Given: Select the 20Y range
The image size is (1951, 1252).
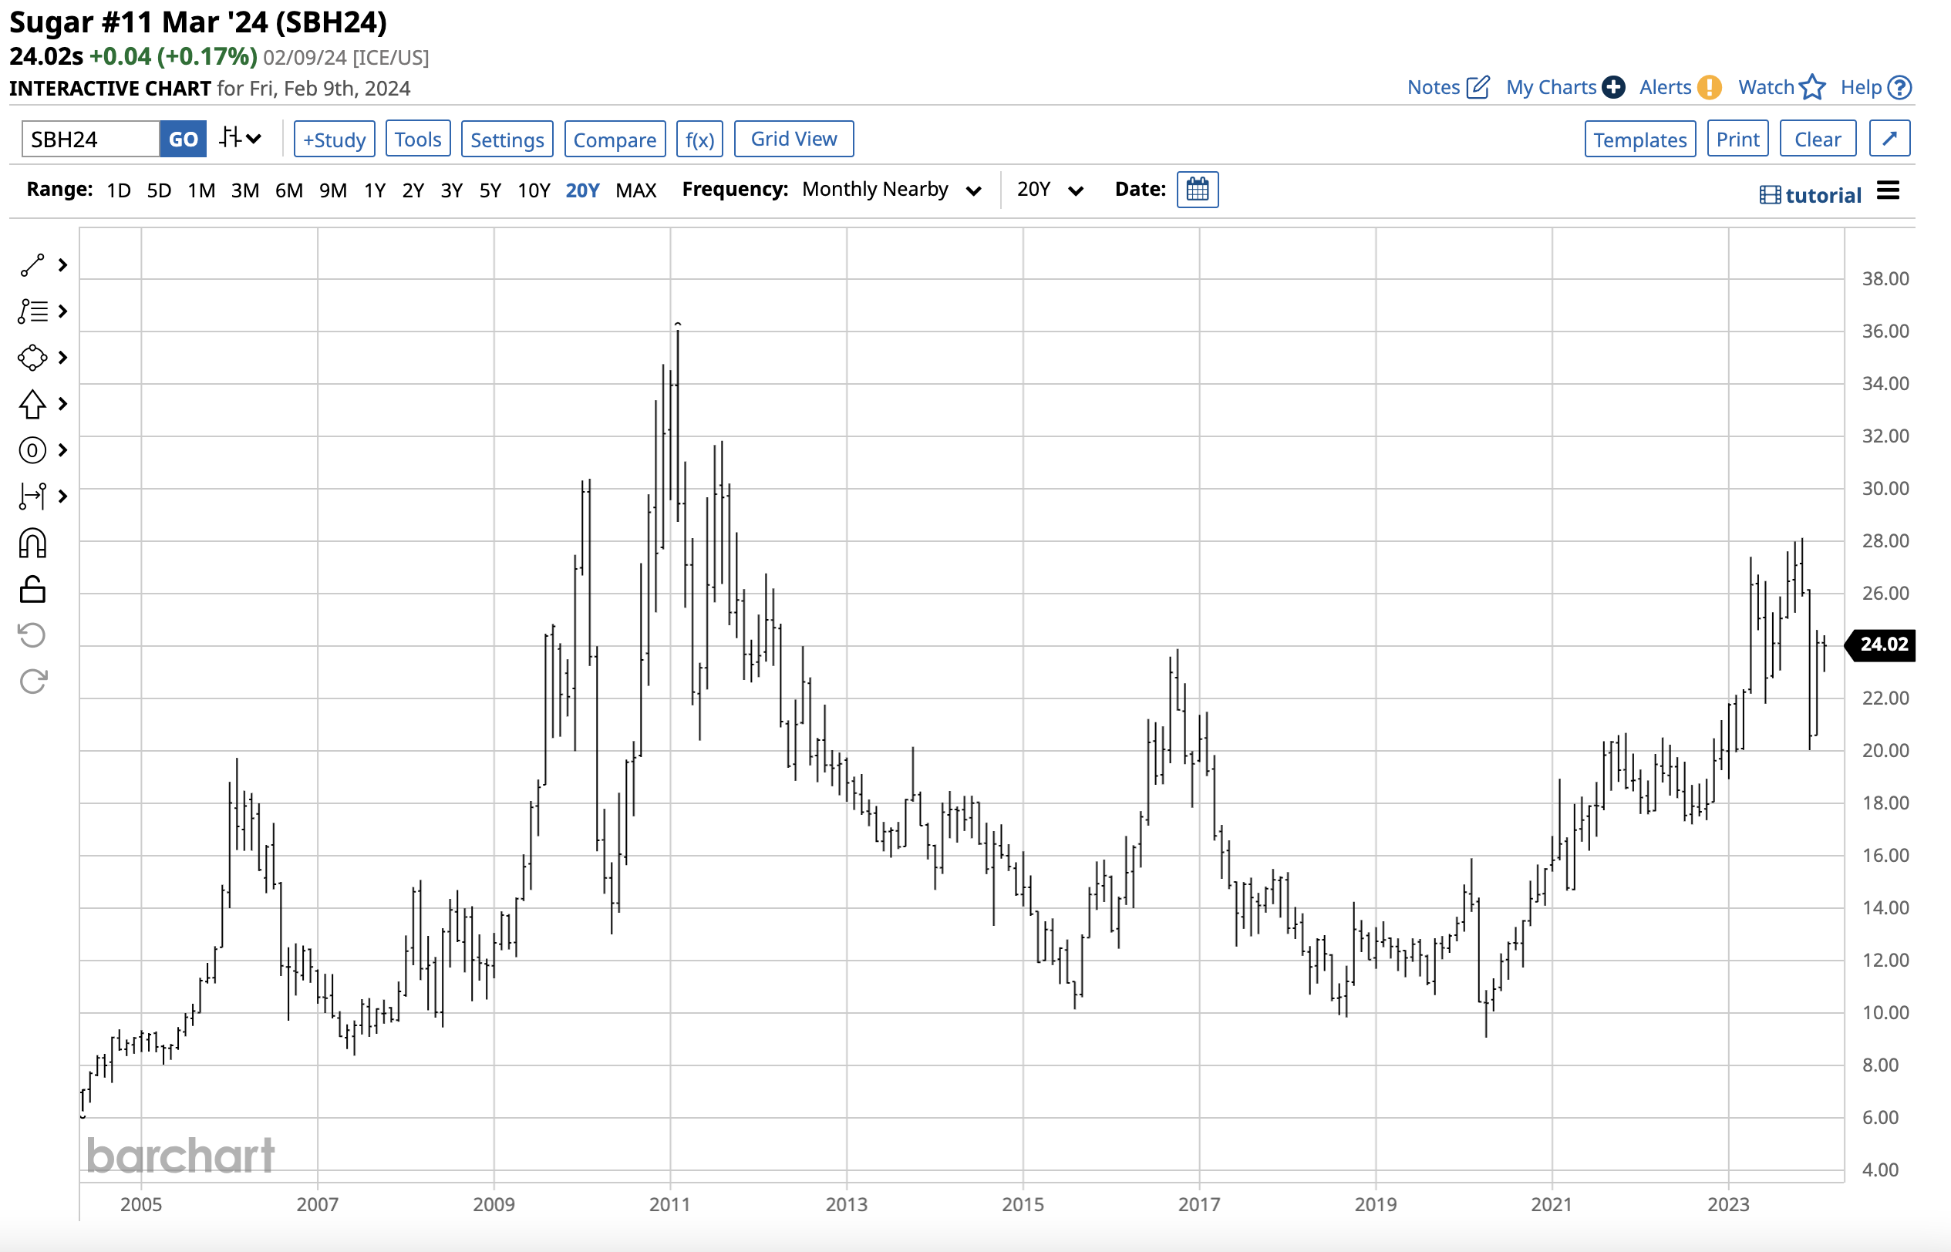Looking at the screenshot, I should tap(582, 190).
